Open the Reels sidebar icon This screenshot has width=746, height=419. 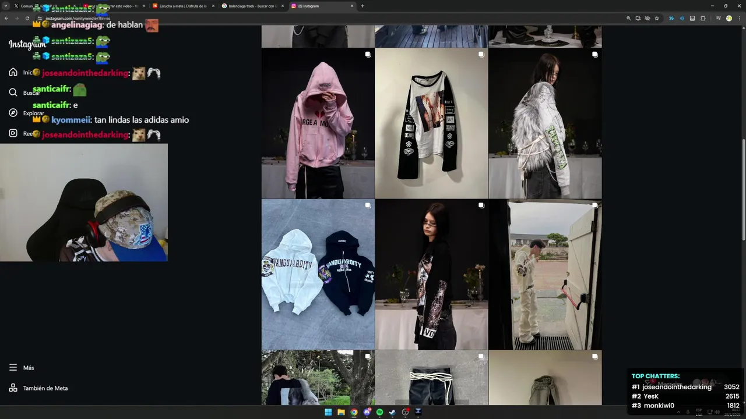13,133
